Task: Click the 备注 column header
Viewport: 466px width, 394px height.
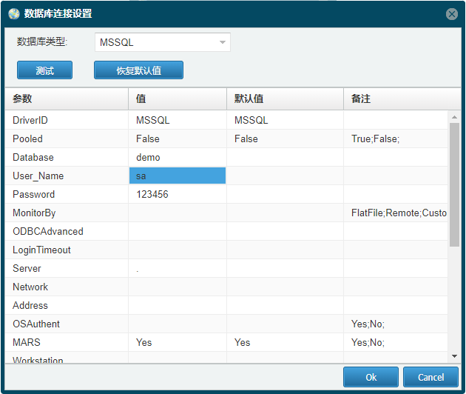Action: coord(402,98)
